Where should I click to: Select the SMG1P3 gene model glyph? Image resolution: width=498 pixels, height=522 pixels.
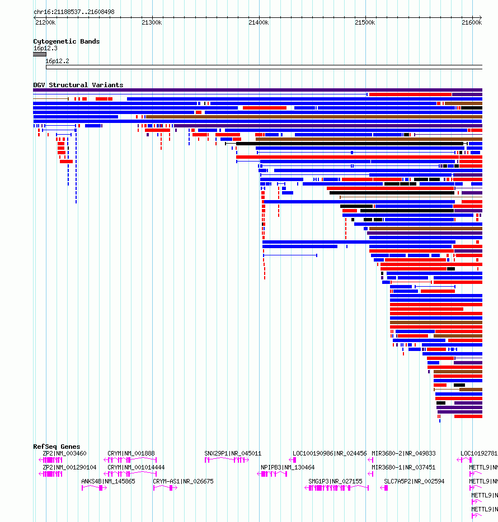click(x=337, y=488)
